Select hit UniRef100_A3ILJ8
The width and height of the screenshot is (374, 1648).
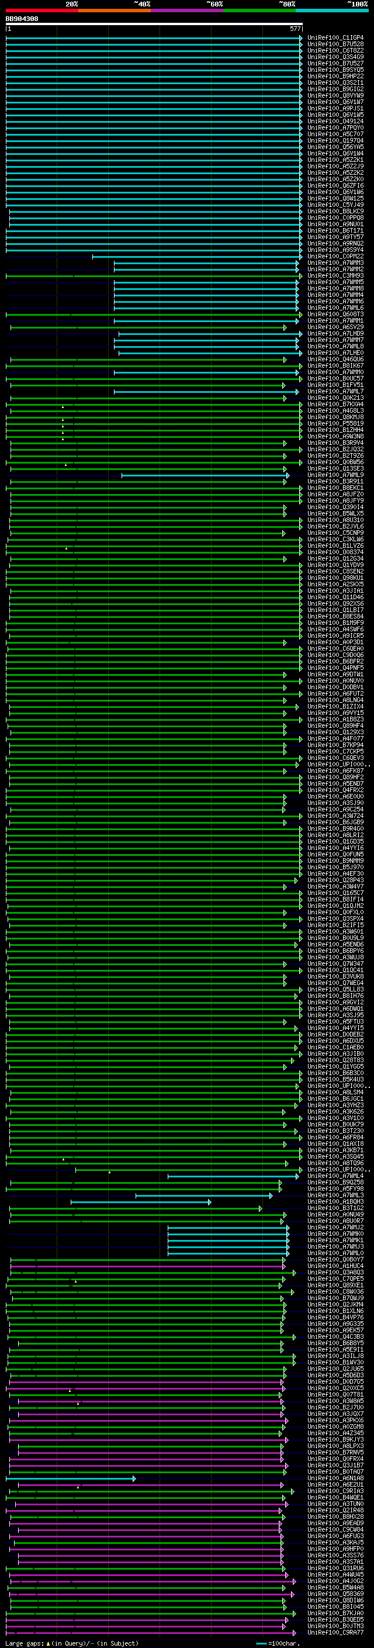pos(335,1356)
